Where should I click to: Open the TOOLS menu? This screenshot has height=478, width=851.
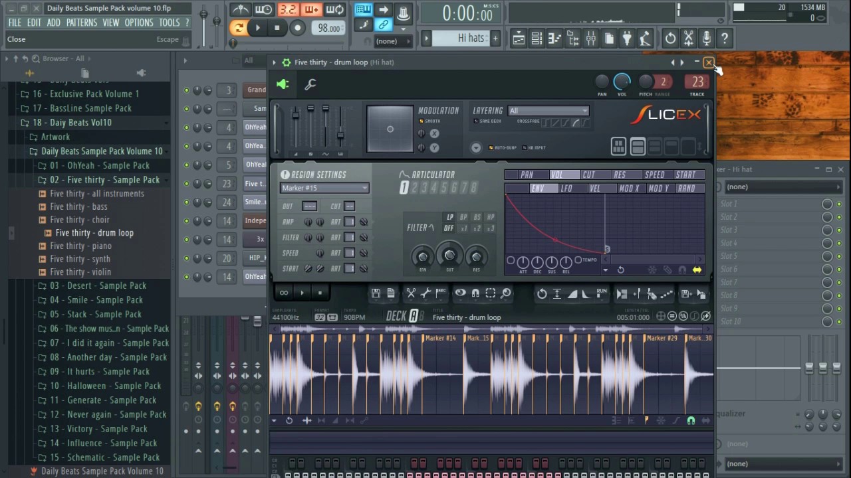(169, 23)
